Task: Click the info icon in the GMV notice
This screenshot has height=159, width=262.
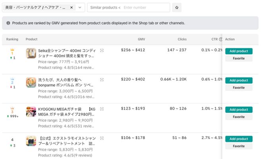Action: click(x=8, y=23)
